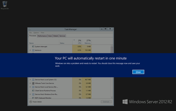Screen dimensions: 176x111
Task: Click the Fewer details label
Action: (37, 102)
